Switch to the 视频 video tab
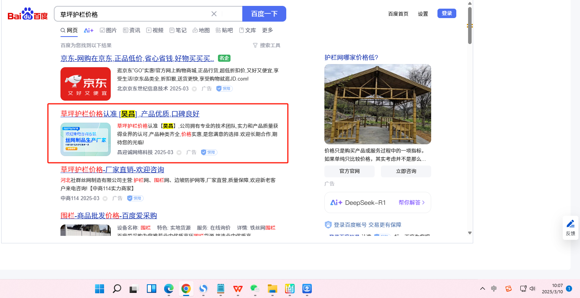Screen dimensions: 580x298 pyautogui.click(x=155, y=30)
